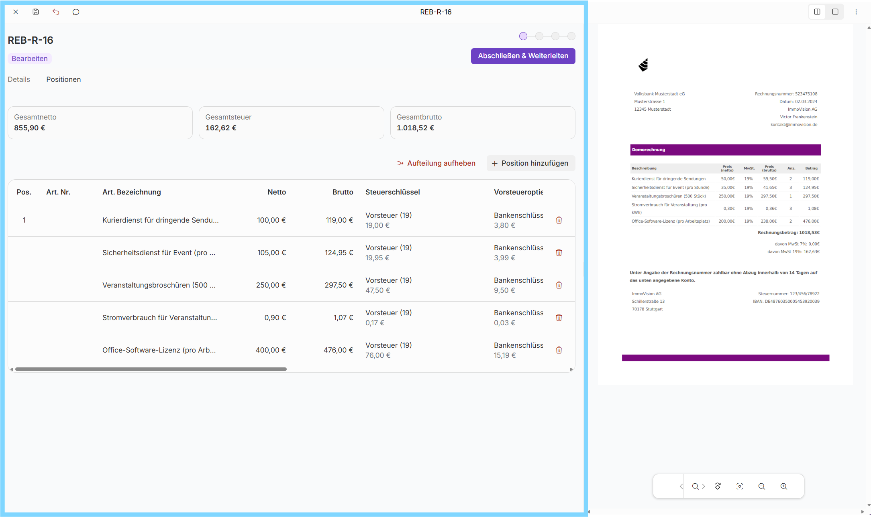This screenshot has height=517, width=871.
Task: Go to next search result arrow
Action: pos(704,486)
